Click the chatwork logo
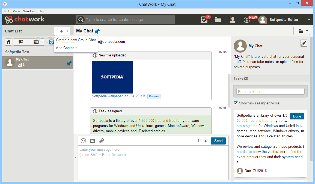Screen dimensions: 315x184 [x=25, y=19]
